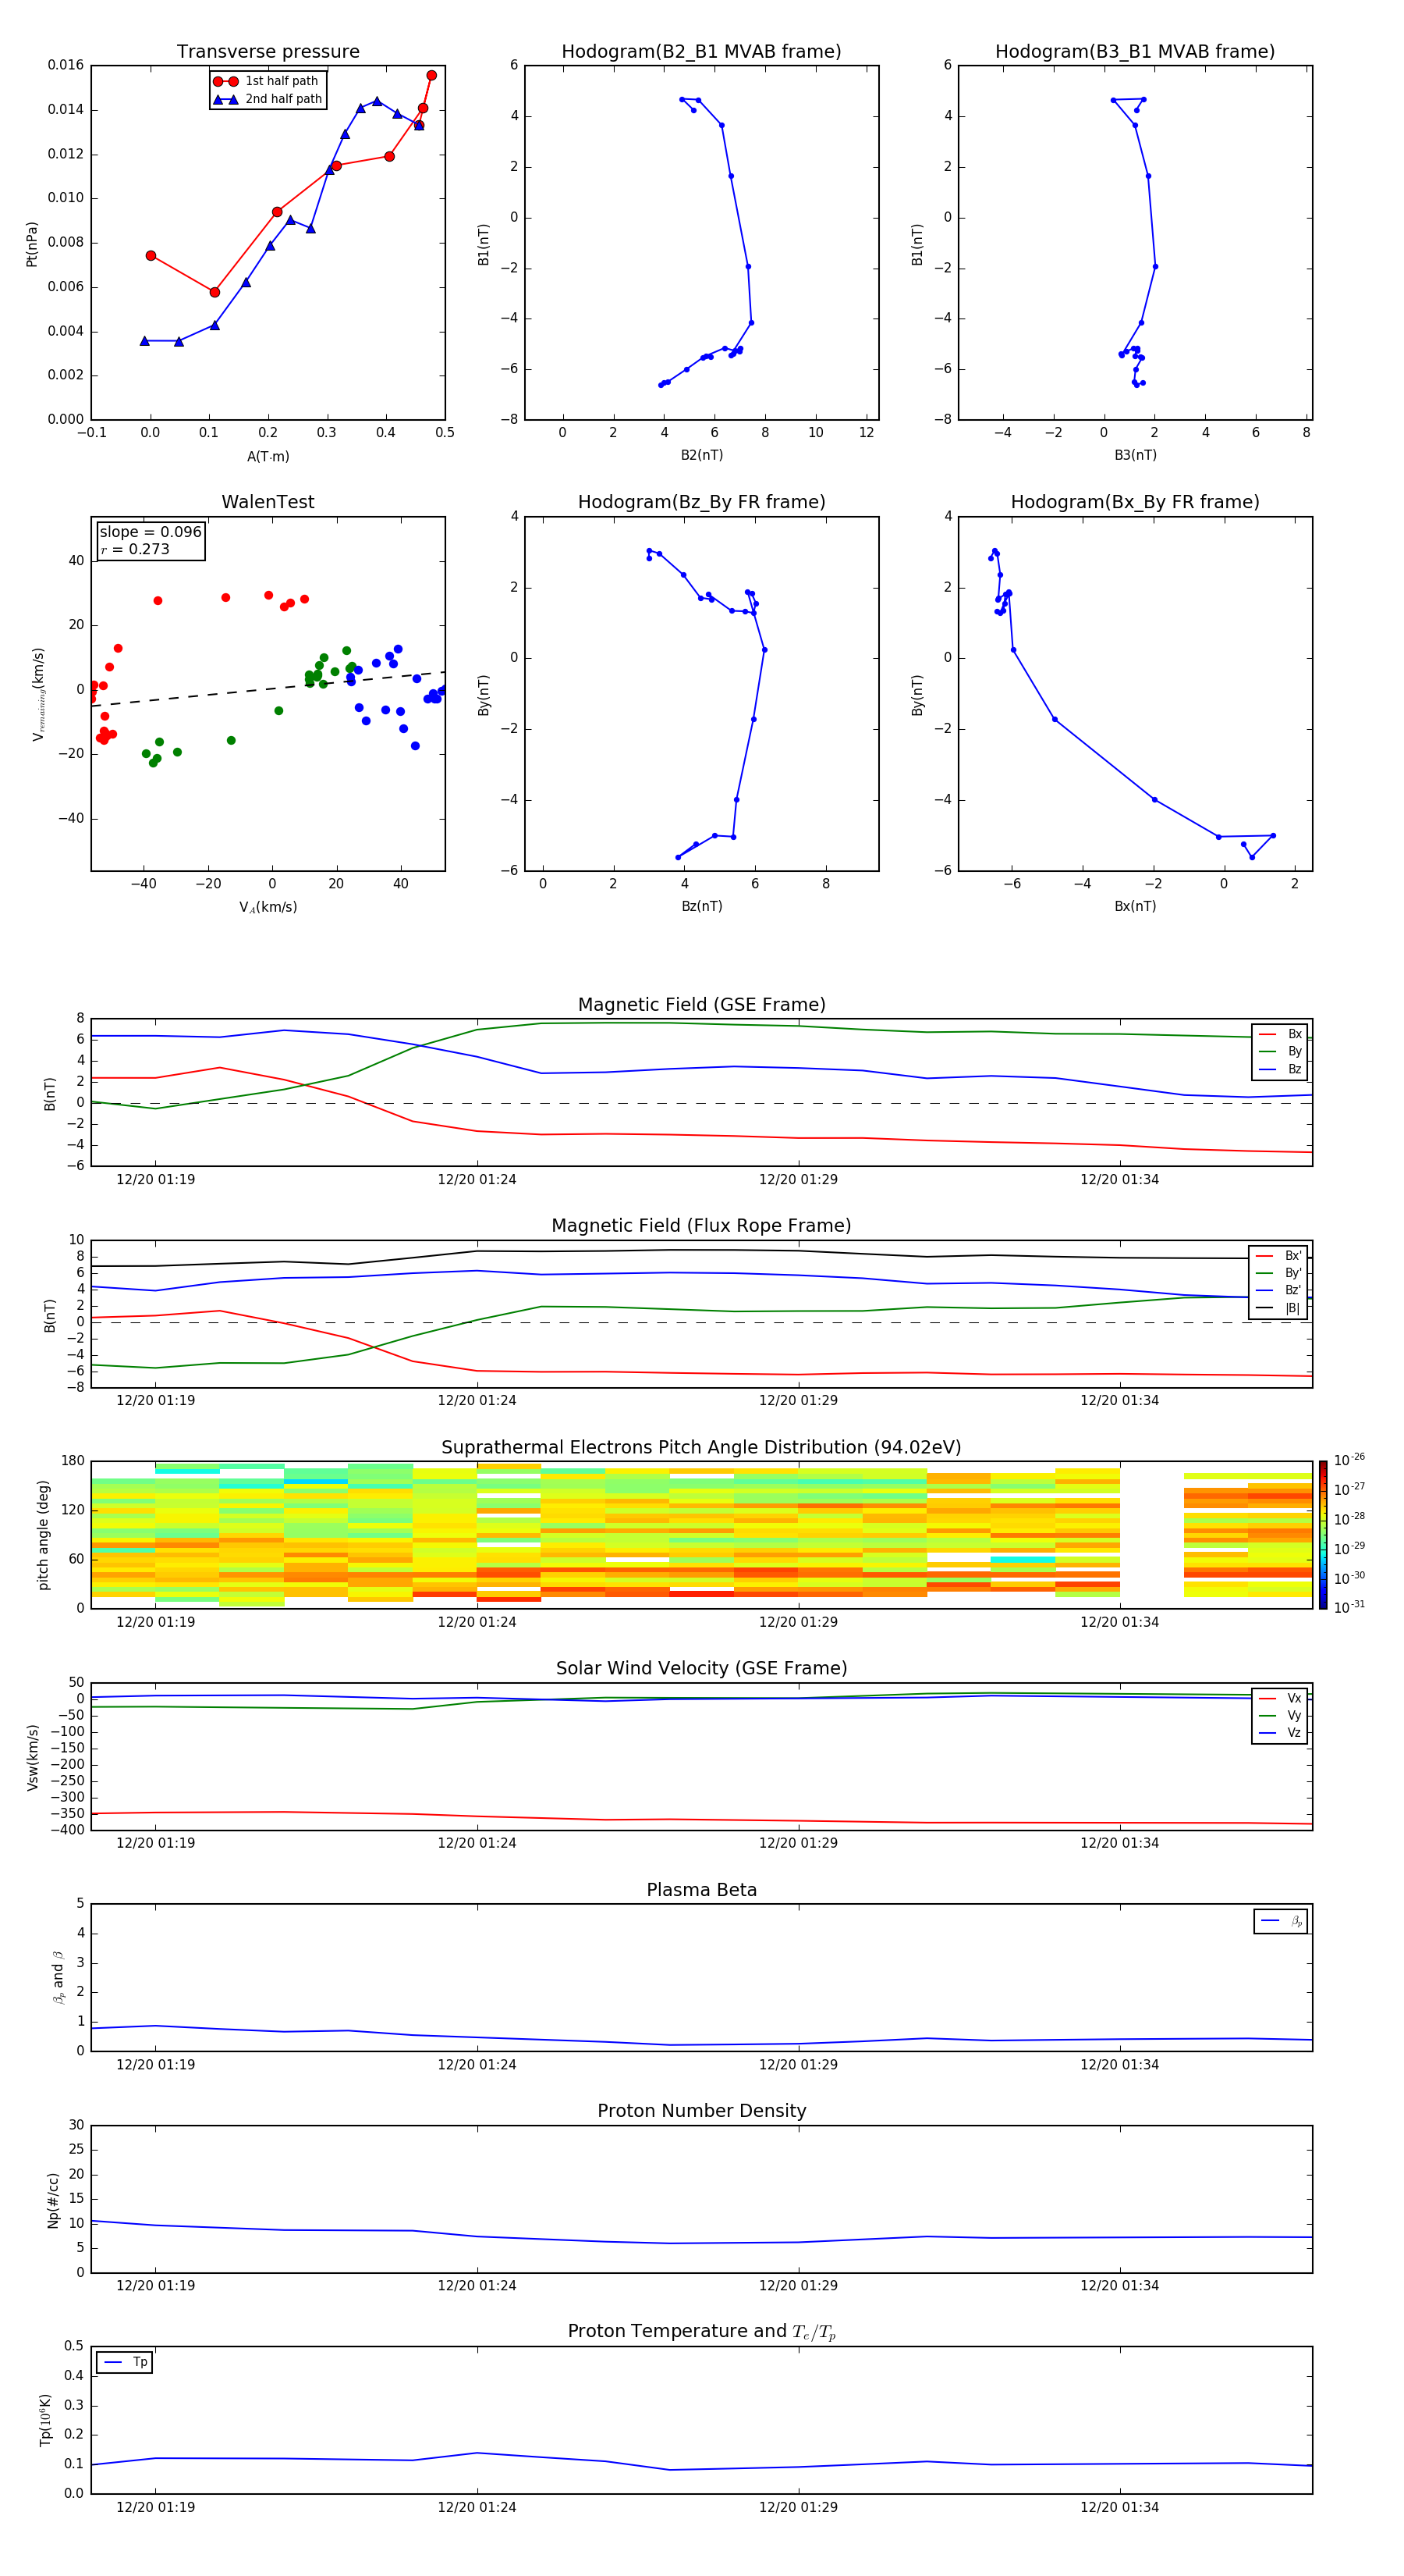Click the 'Bx' legend entry in GSE panel
Image resolution: width=1404 pixels, height=2576 pixels.
click(x=1280, y=1034)
